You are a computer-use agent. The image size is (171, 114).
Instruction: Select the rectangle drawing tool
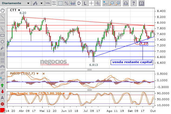click(2, 35)
